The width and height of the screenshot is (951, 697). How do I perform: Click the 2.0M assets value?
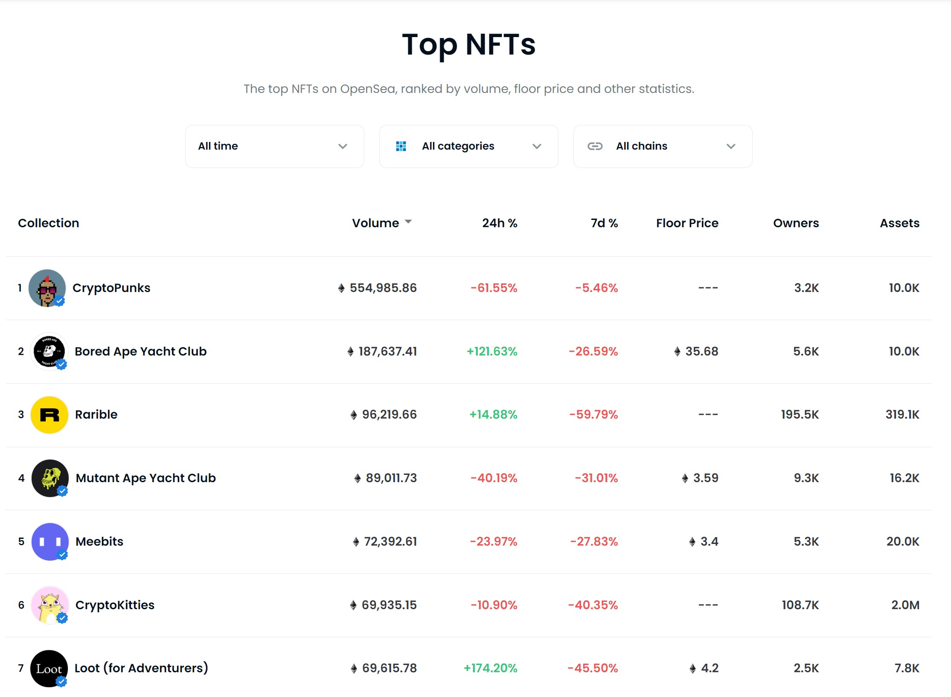click(905, 605)
